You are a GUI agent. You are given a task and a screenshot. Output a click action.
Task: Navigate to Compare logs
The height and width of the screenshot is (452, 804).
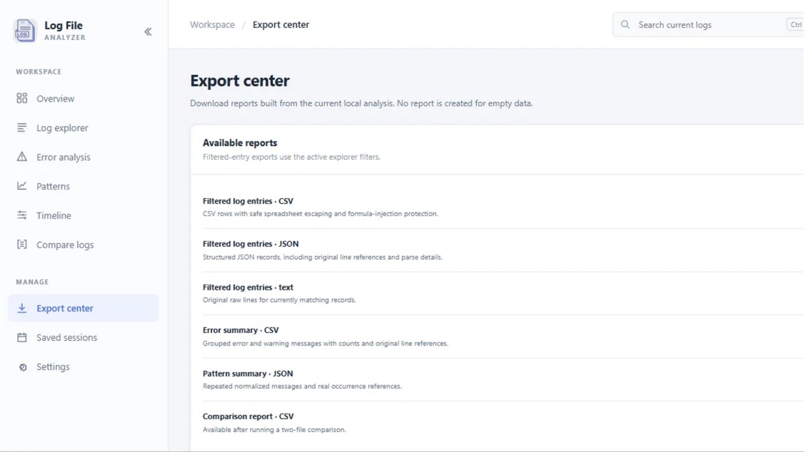pyautogui.click(x=83, y=245)
